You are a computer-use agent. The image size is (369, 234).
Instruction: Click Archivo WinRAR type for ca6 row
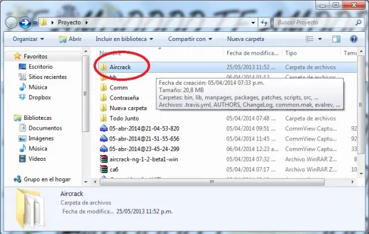pos(311,169)
